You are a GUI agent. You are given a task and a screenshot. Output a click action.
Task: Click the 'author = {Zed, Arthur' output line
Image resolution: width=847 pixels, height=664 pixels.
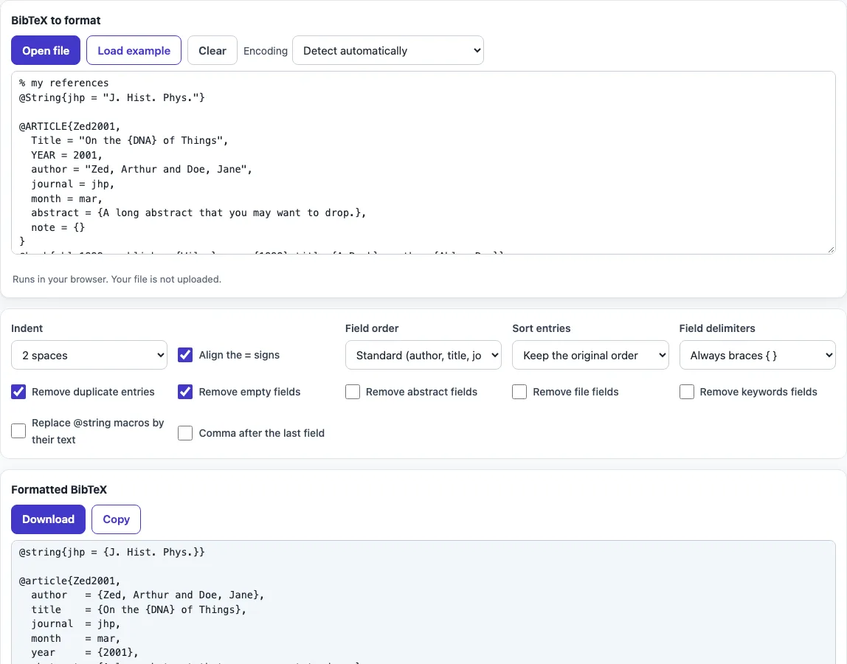coord(148,595)
